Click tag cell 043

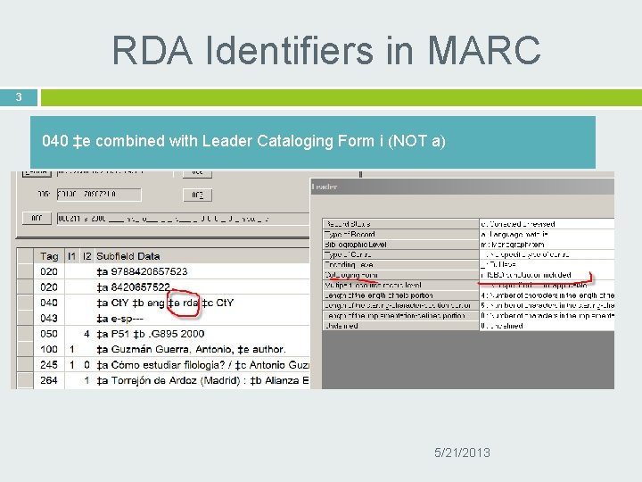tap(49, 318)
